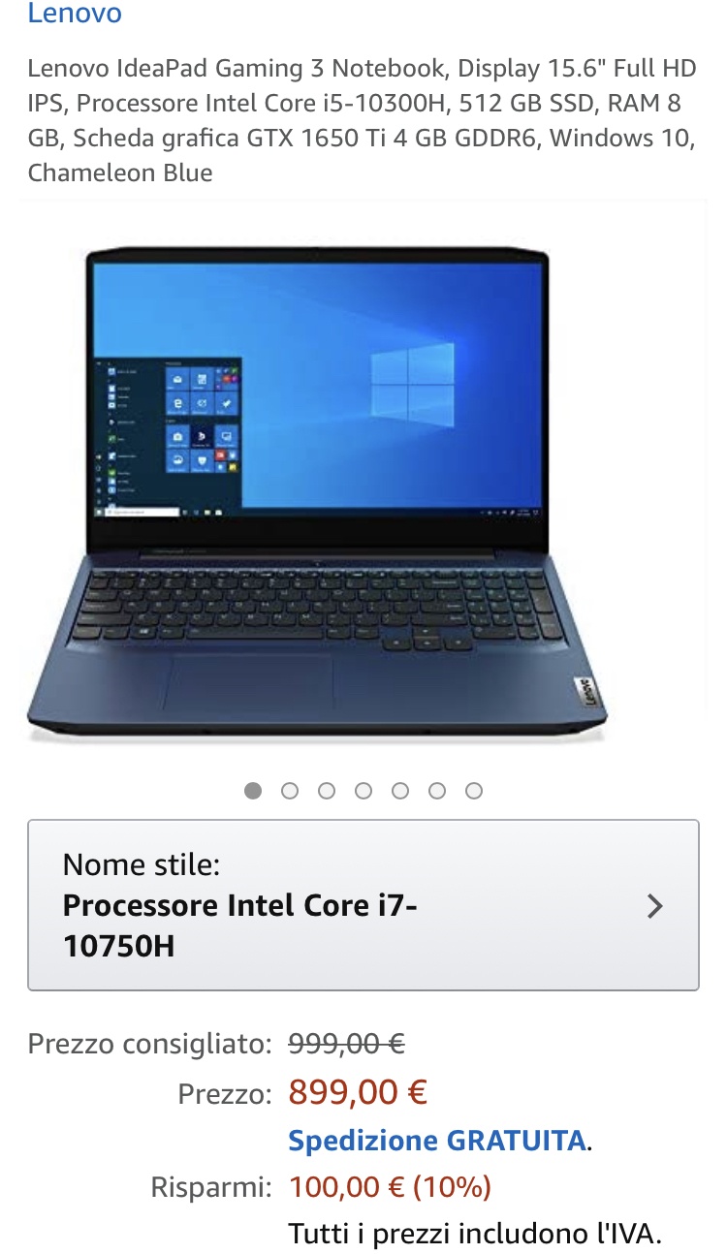The width and height of the screenshot is (727, 1254).
Task: Show the sixth carousel image dot
Action: [x=437, y=791]
